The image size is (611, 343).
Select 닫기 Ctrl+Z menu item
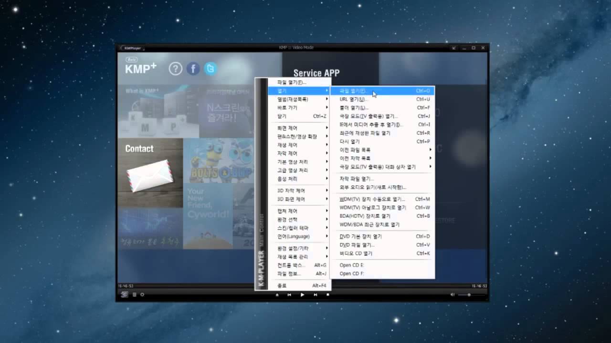pyautogui.click(x=299, y=116)
